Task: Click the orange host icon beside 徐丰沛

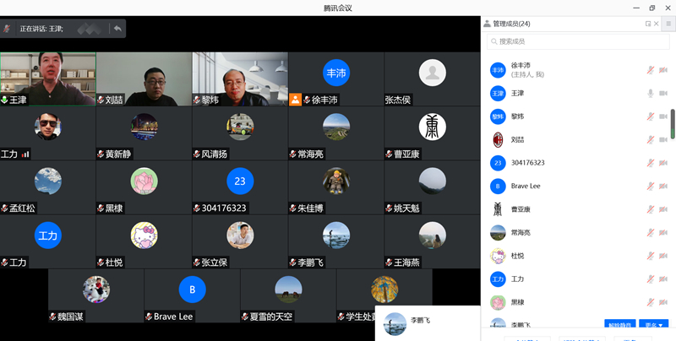Action: point(295,99)
